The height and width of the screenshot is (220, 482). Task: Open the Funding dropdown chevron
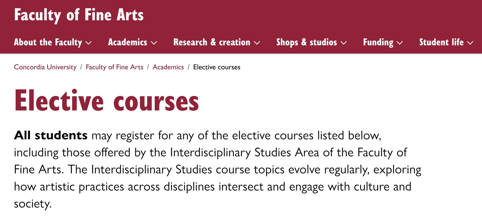point(400,43)
